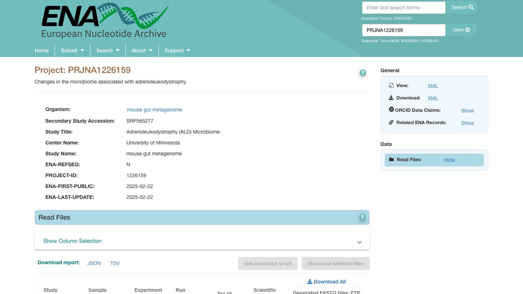Expand the Search menu dropdown
The image size is (523, 294).
pyautogui.click(x=108, y=51)
